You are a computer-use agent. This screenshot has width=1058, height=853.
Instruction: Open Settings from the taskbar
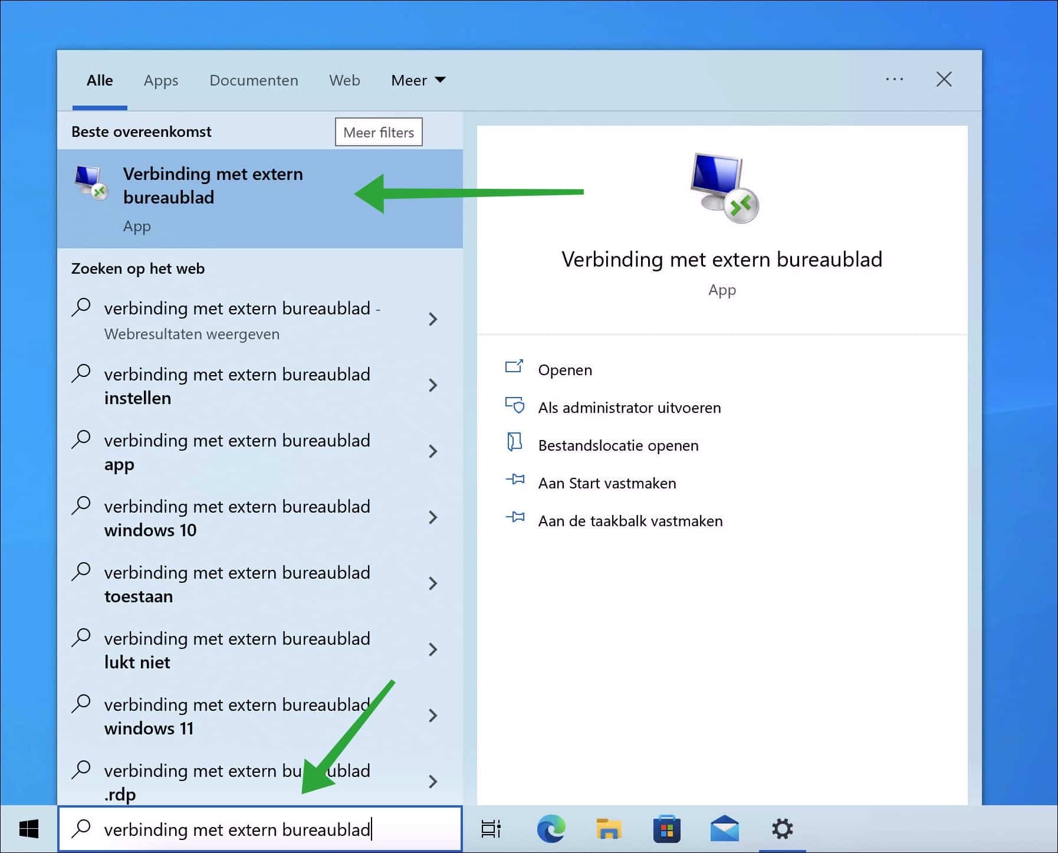783,829
